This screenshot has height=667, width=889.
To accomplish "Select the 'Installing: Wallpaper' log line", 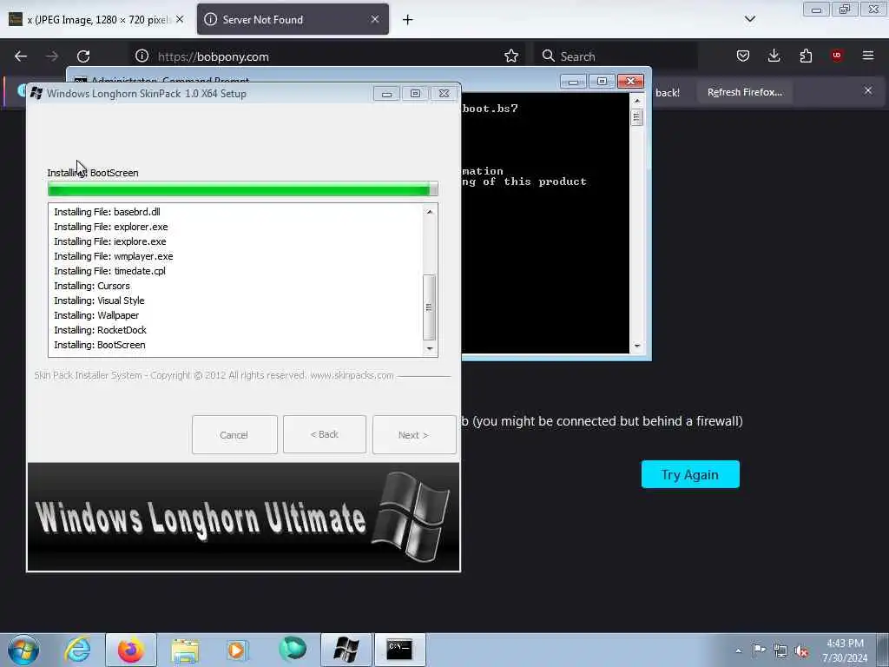I will 96,315.
